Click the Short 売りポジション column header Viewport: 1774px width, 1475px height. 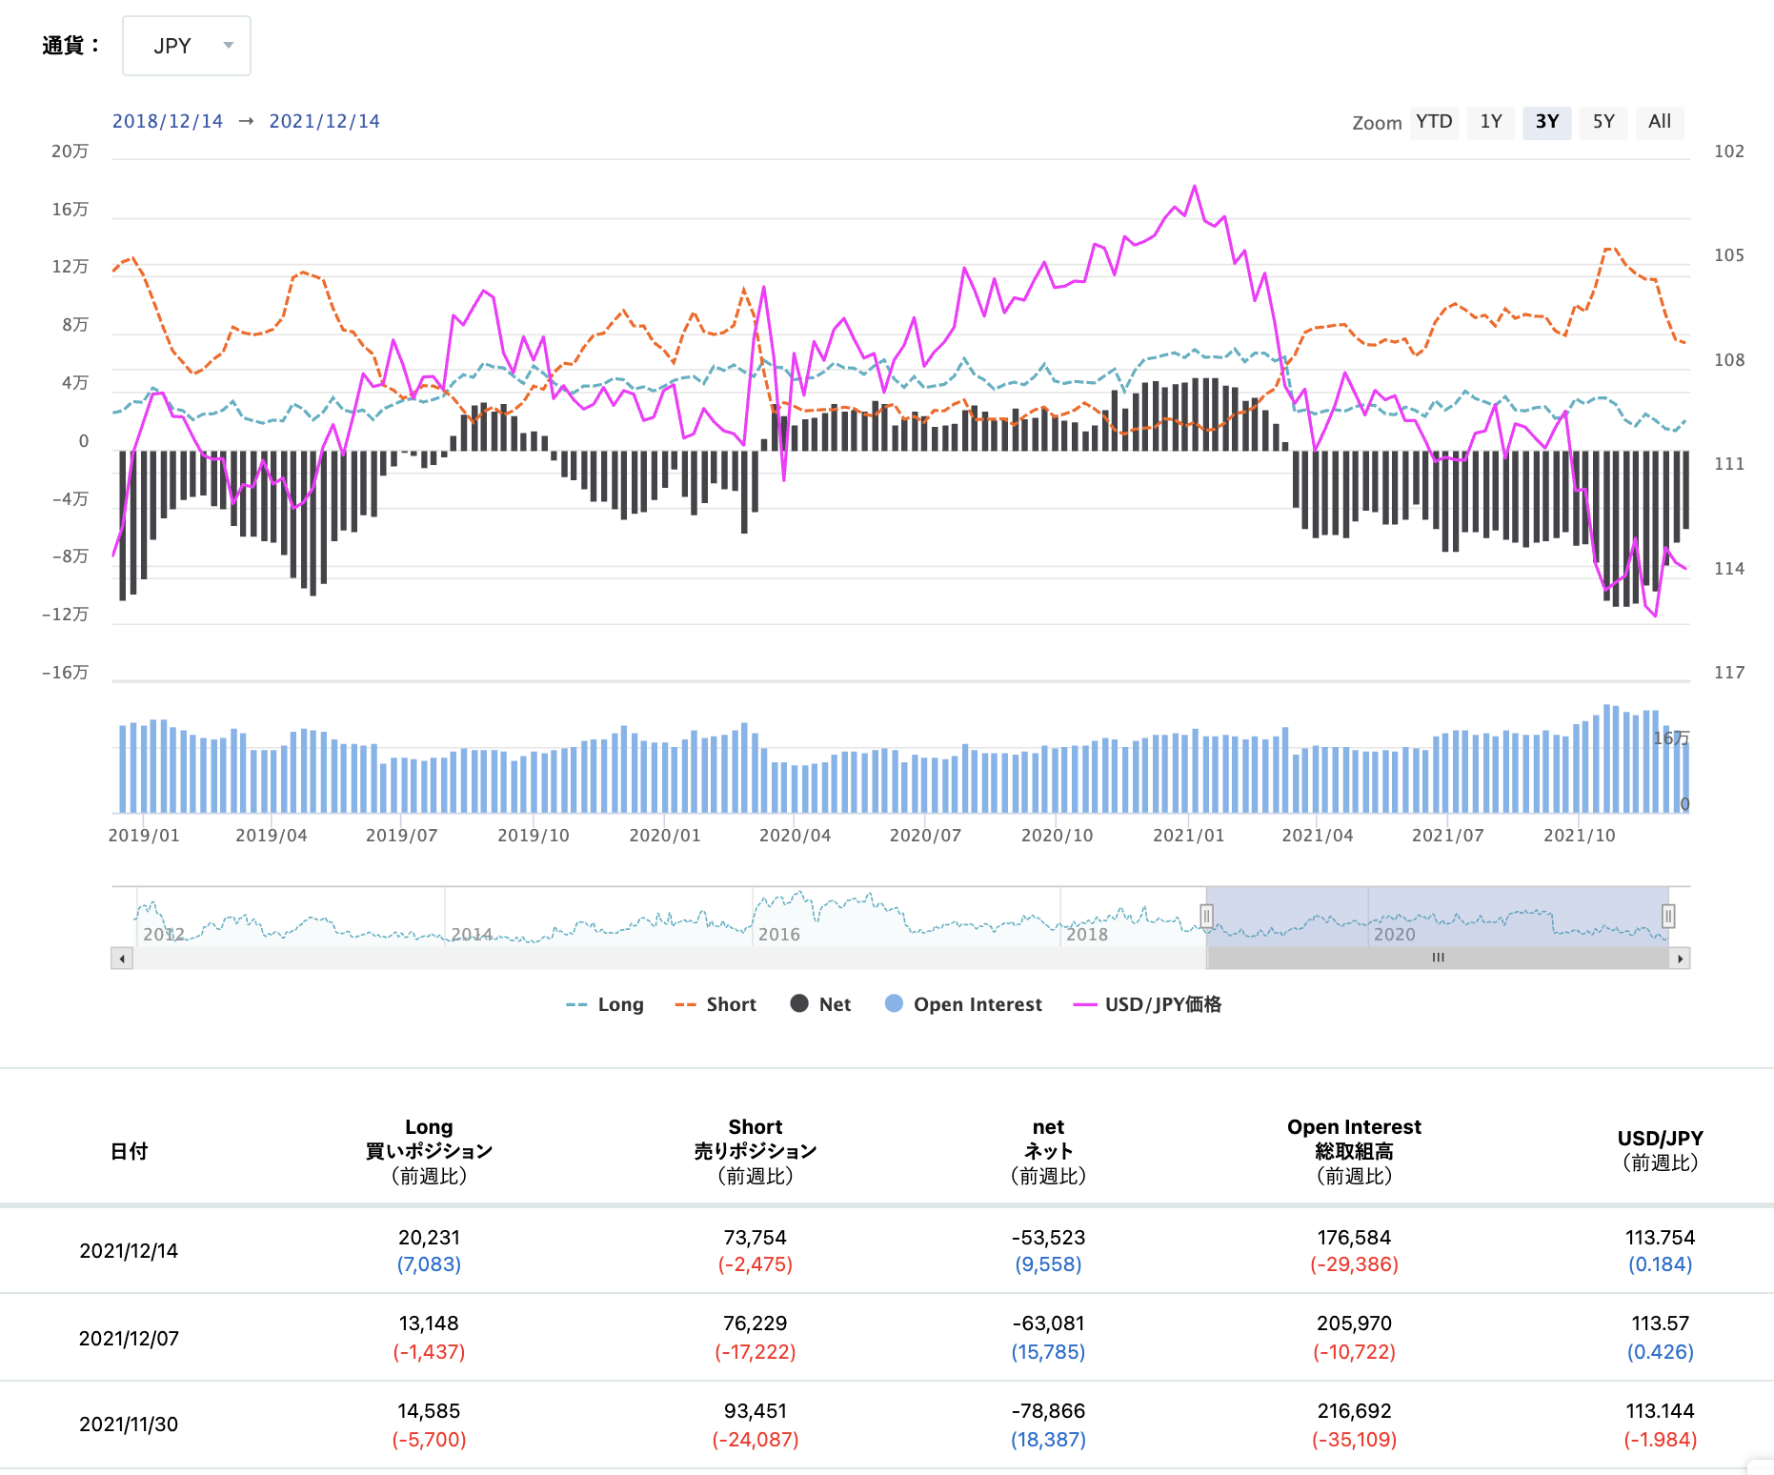click(756, 1151)
